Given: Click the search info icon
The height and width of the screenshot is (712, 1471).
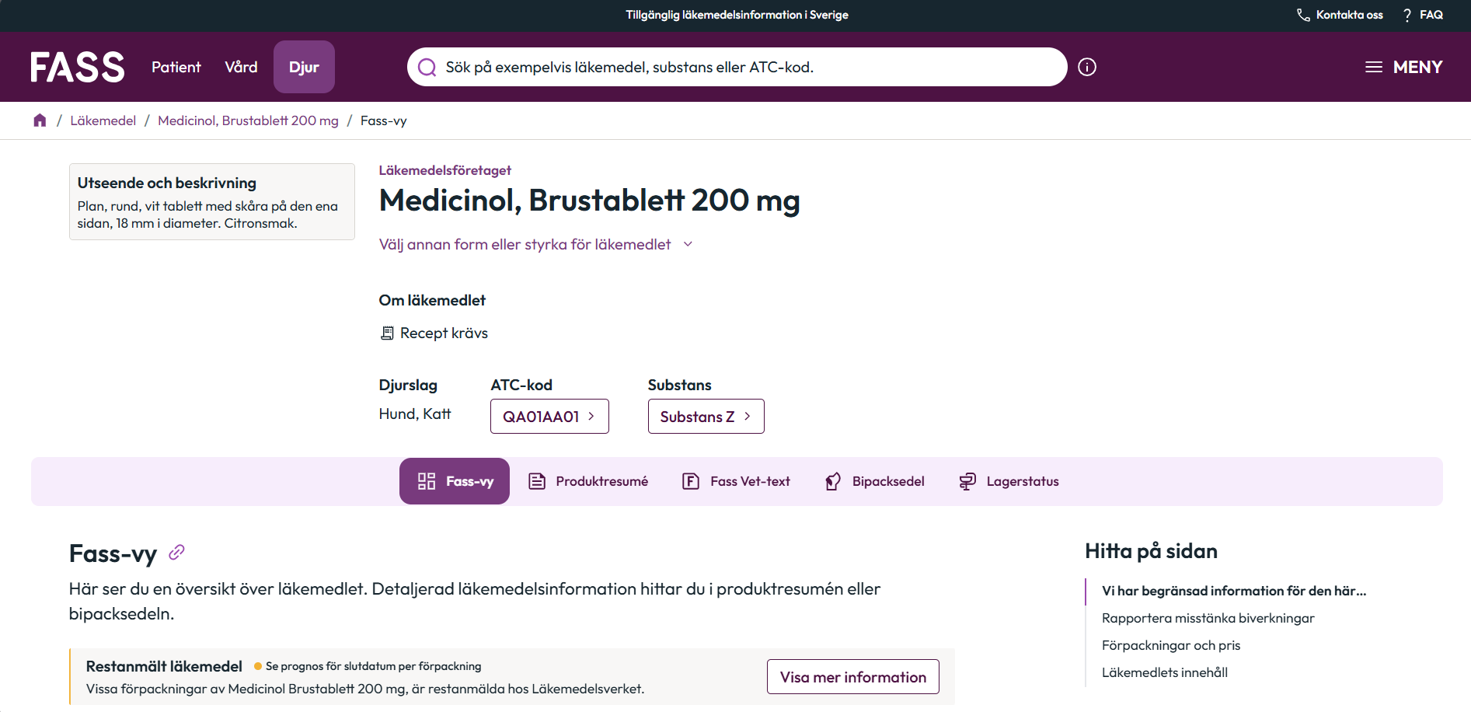Looking at the screenshot, I should (x=1087, y=67).
